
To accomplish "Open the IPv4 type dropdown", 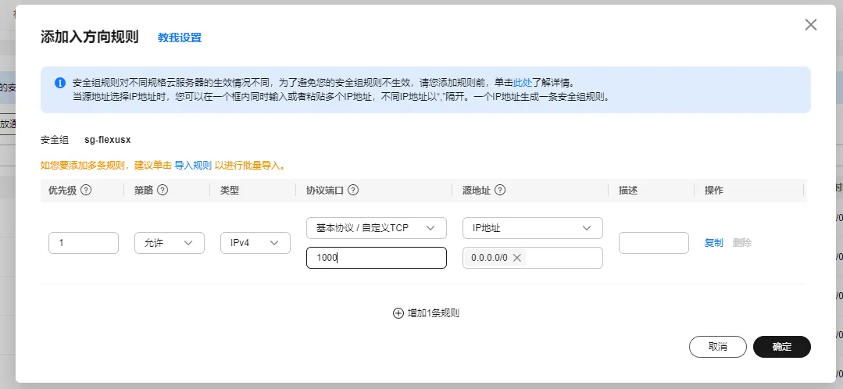I will tap(255, 243).
